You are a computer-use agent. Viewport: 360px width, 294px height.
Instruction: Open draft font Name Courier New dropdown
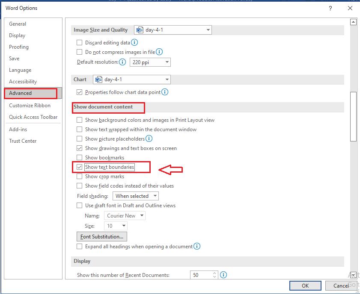pos(125,216)
